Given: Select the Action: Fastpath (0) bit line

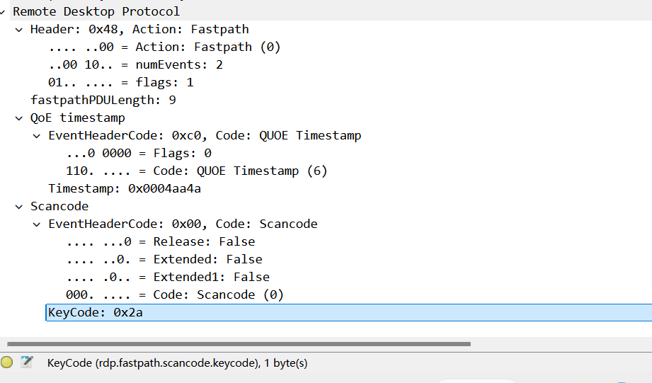Looking at the screenshot, I should click(164, 47).
